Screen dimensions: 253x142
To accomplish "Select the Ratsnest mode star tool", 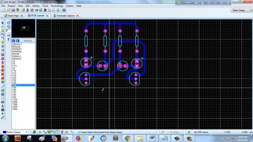I will [x=3, y=47].
